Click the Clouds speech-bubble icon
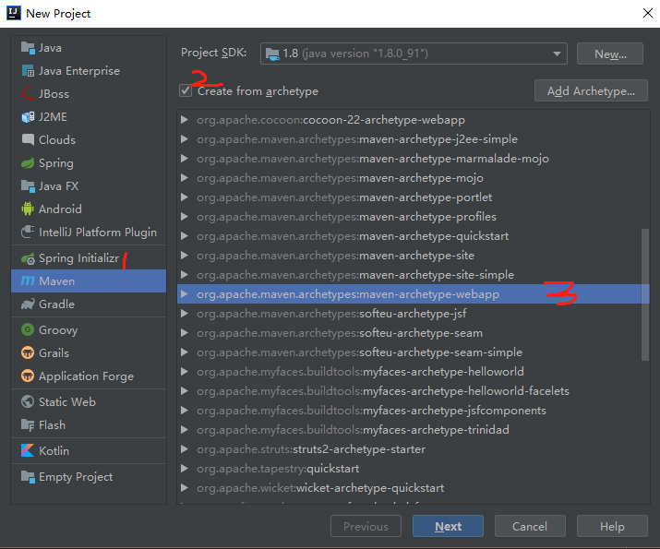Viewport: 660px width, 549px height. [x=28, y=139]
